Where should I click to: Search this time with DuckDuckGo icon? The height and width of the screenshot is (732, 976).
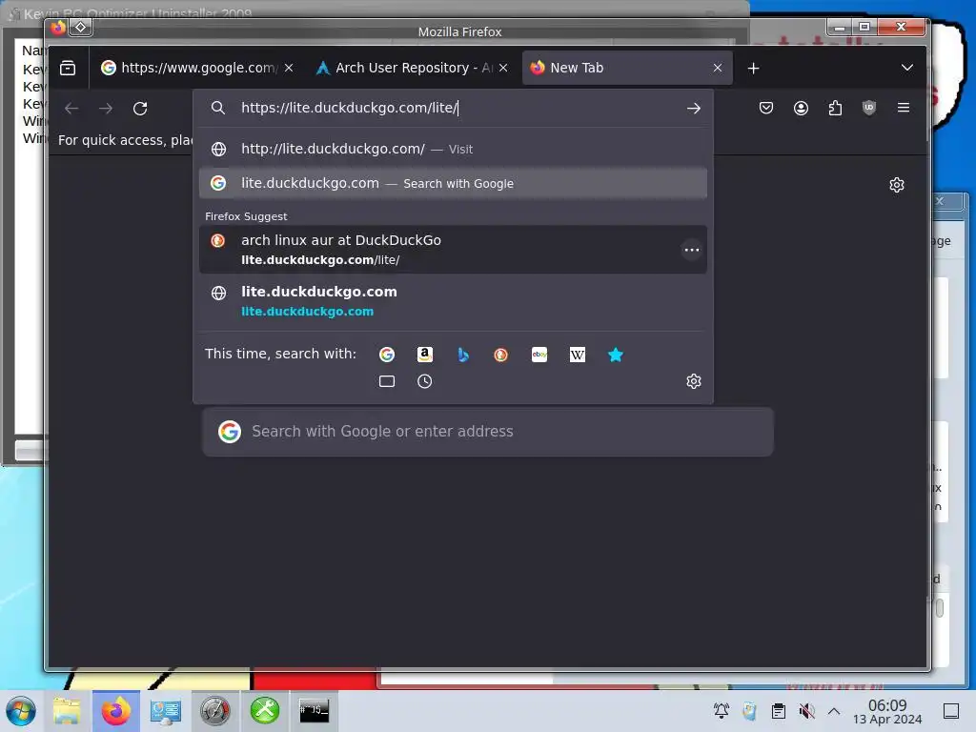click(x=500, y=355)
